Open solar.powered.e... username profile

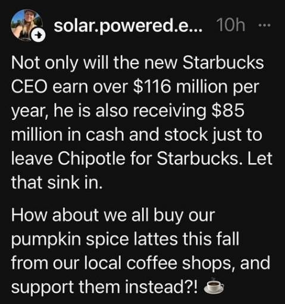(128, 26)
